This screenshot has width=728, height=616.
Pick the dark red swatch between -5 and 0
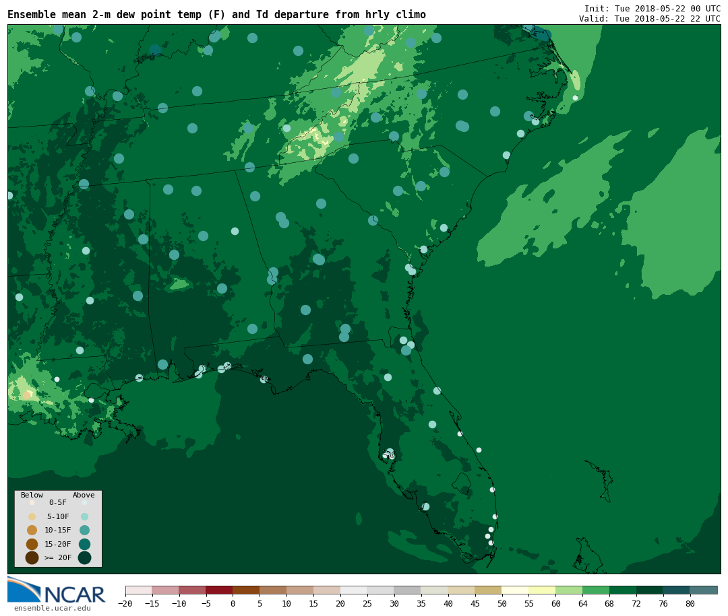219,590
